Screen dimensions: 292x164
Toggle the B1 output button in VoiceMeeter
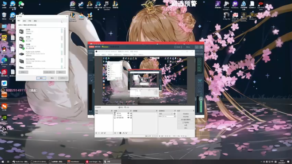click(x=199, y=68)
